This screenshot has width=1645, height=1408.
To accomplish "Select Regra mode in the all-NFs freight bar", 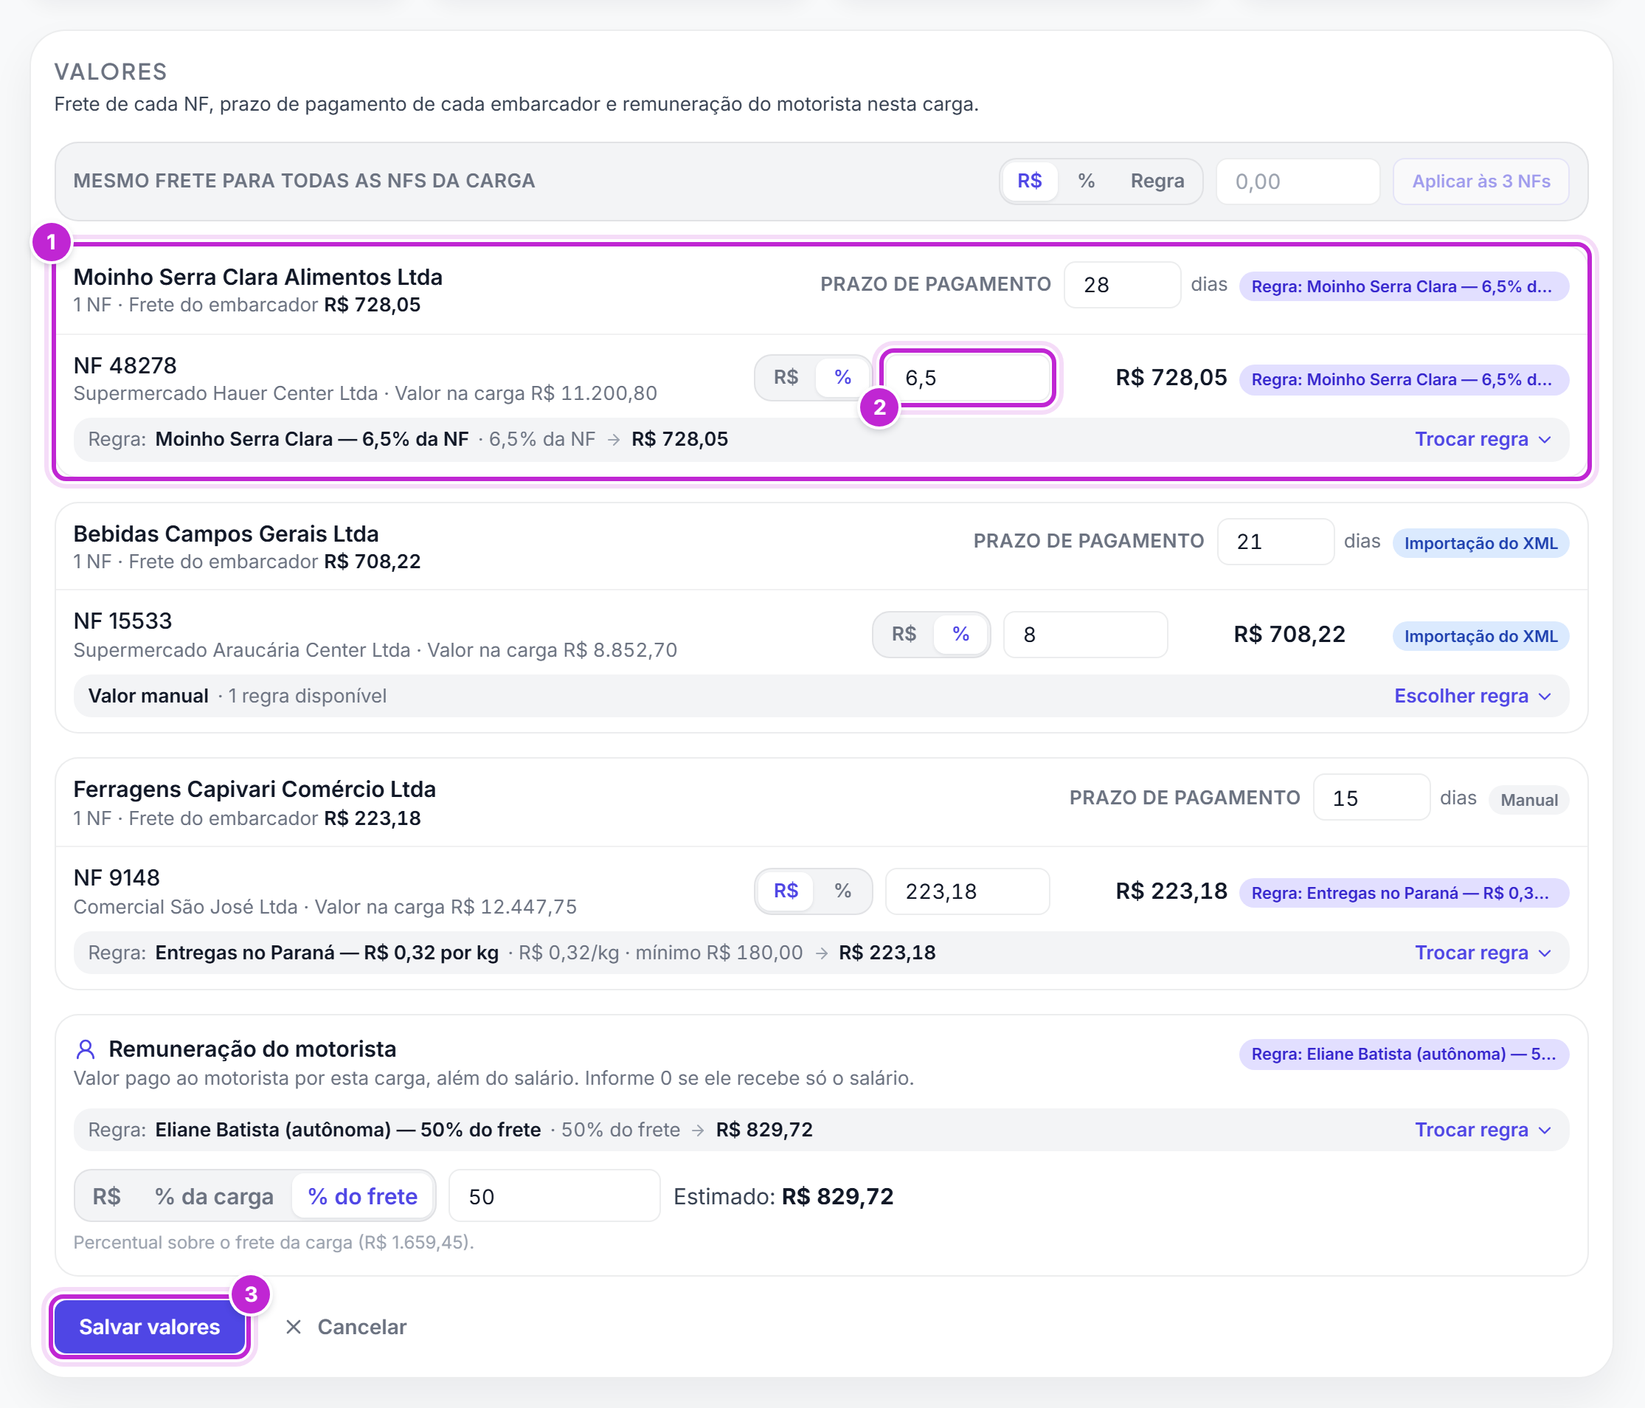I will click(x=1157, y=181).
